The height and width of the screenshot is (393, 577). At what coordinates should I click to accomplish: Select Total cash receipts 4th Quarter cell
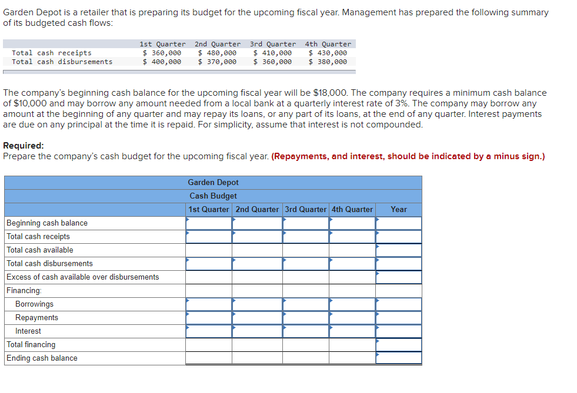[352, 237]
